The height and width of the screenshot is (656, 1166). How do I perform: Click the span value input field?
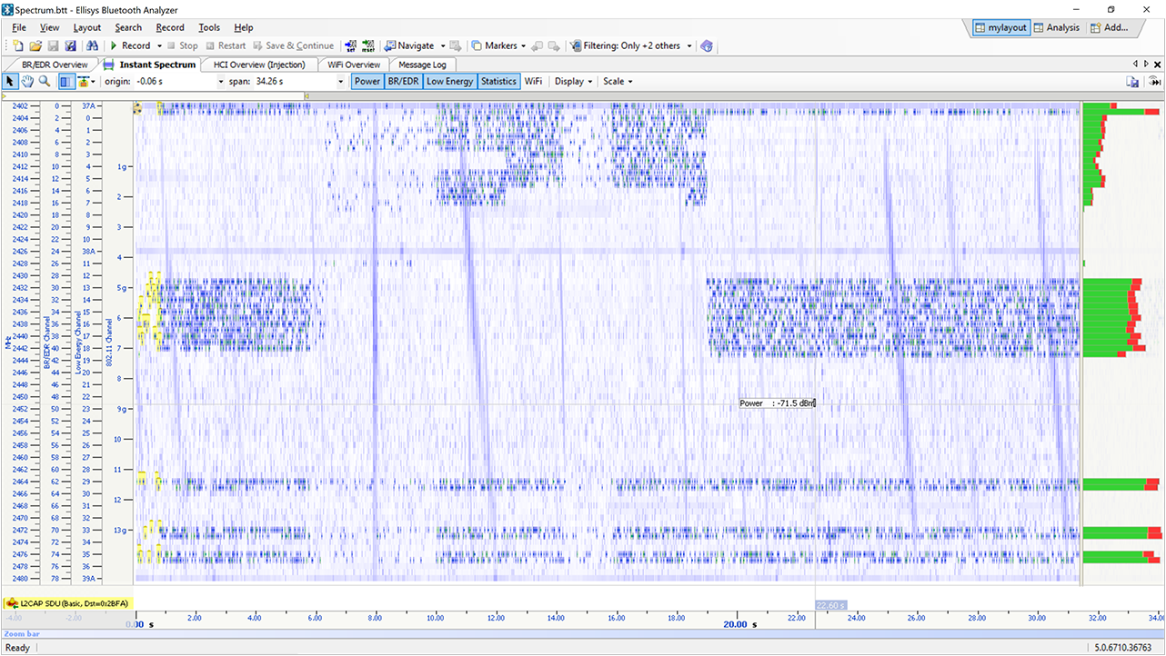click(x=282, y=82)
